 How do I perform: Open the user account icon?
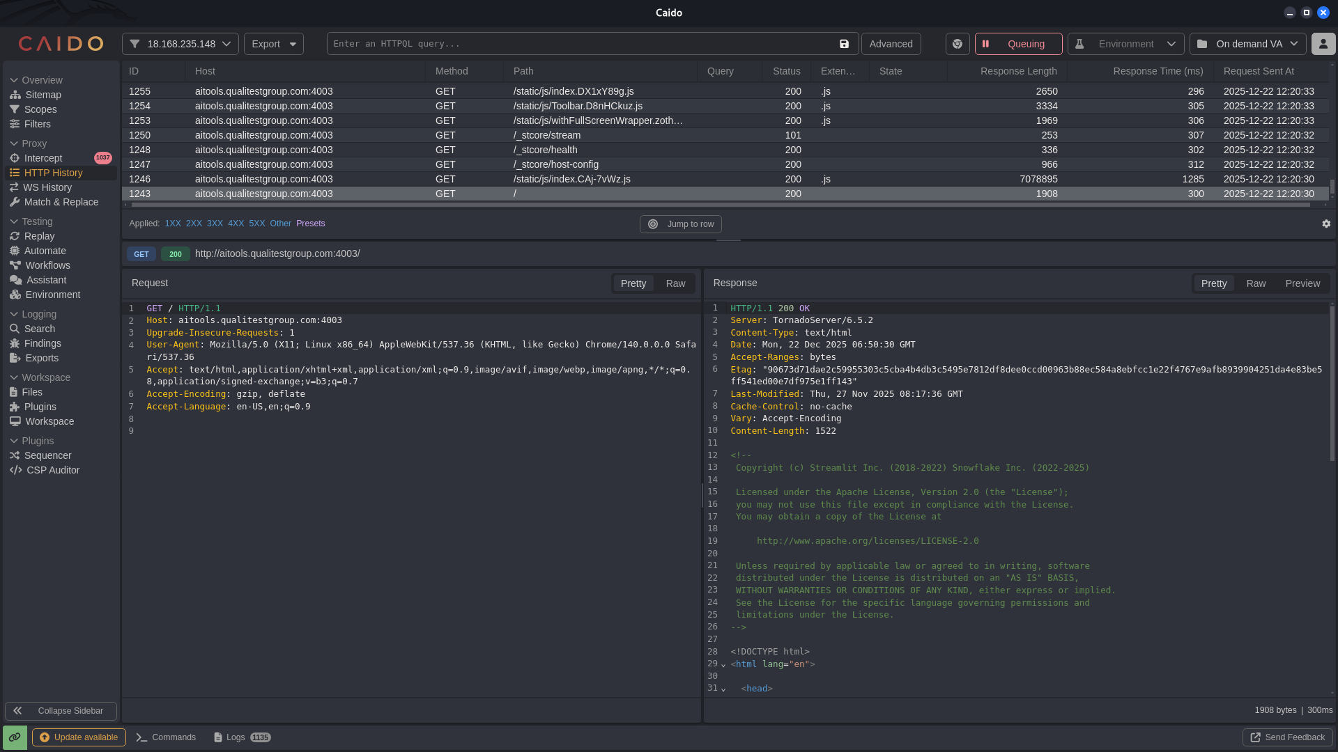[1323, 44]
